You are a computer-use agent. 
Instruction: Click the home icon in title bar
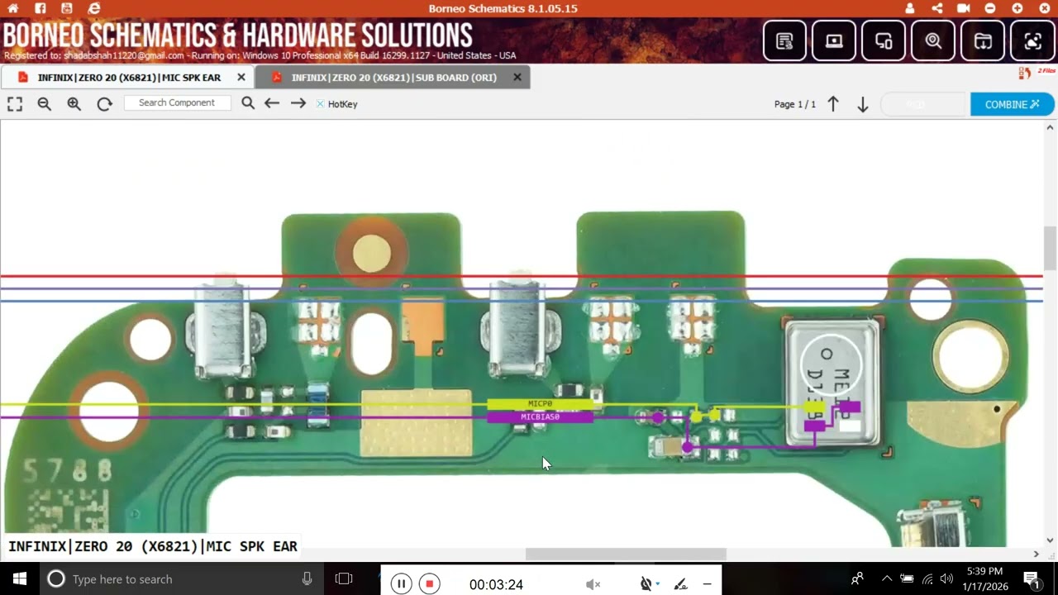13,8
